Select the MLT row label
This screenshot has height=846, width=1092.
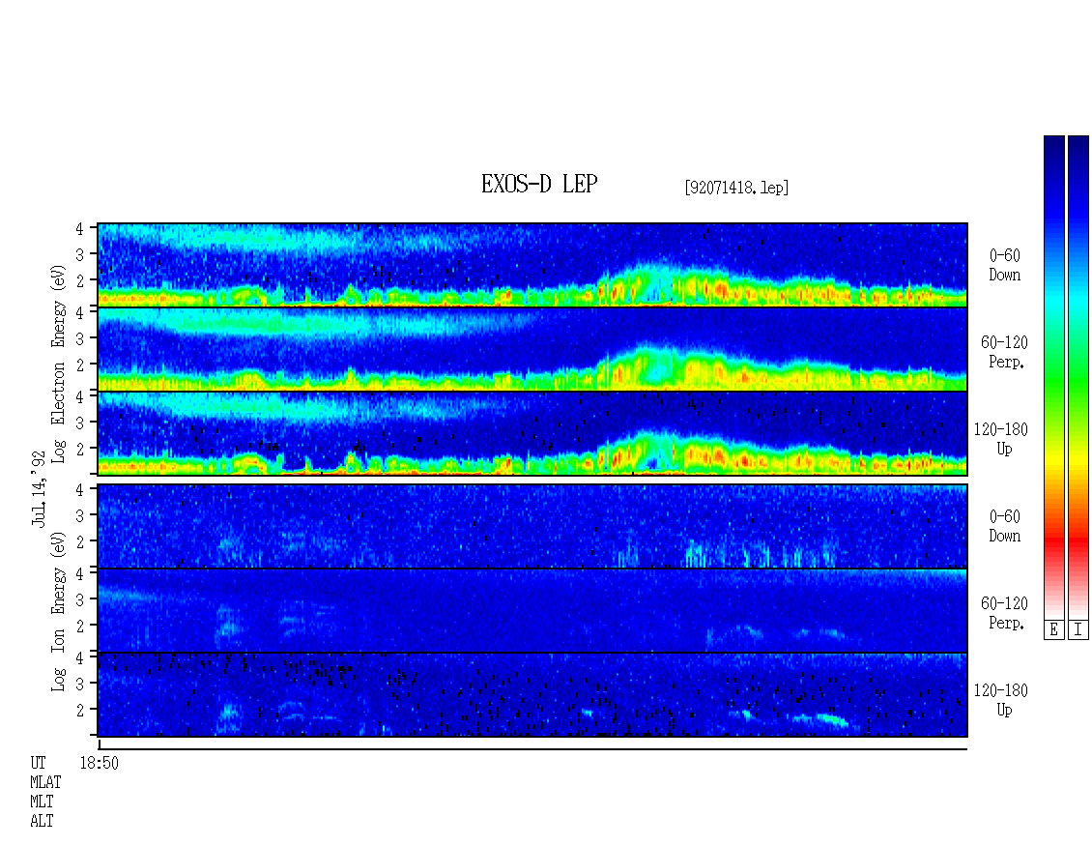pyautogui.click(x=42, y=802)
